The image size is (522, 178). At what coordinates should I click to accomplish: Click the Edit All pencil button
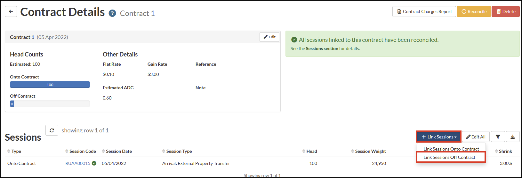[x=476, y=137]
